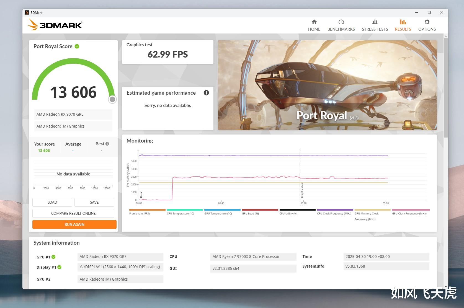Click the Graphics test marker in monitoring chart
Viewport: 464px width, 308px height.
click(x=302, y=190)
